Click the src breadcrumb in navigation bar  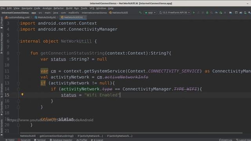click(40, 13)
